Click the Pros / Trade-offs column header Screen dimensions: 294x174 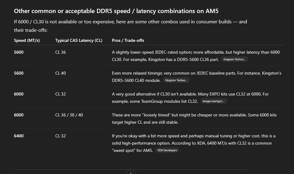pos(128,40)
